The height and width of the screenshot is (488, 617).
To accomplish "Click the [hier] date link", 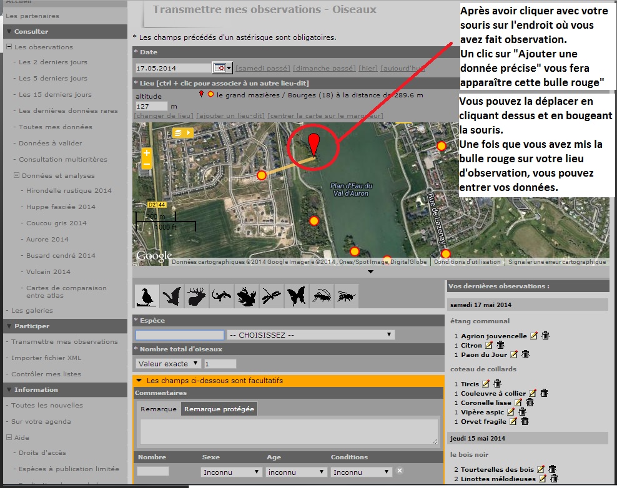I will (368, 69).
